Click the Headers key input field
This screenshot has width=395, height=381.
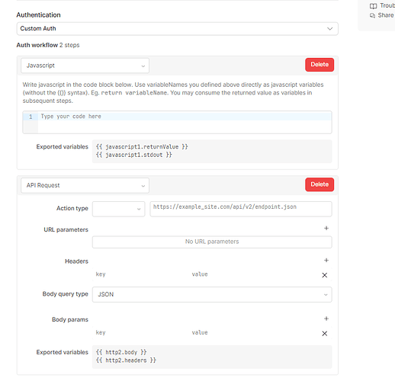[x=140, y=274]
